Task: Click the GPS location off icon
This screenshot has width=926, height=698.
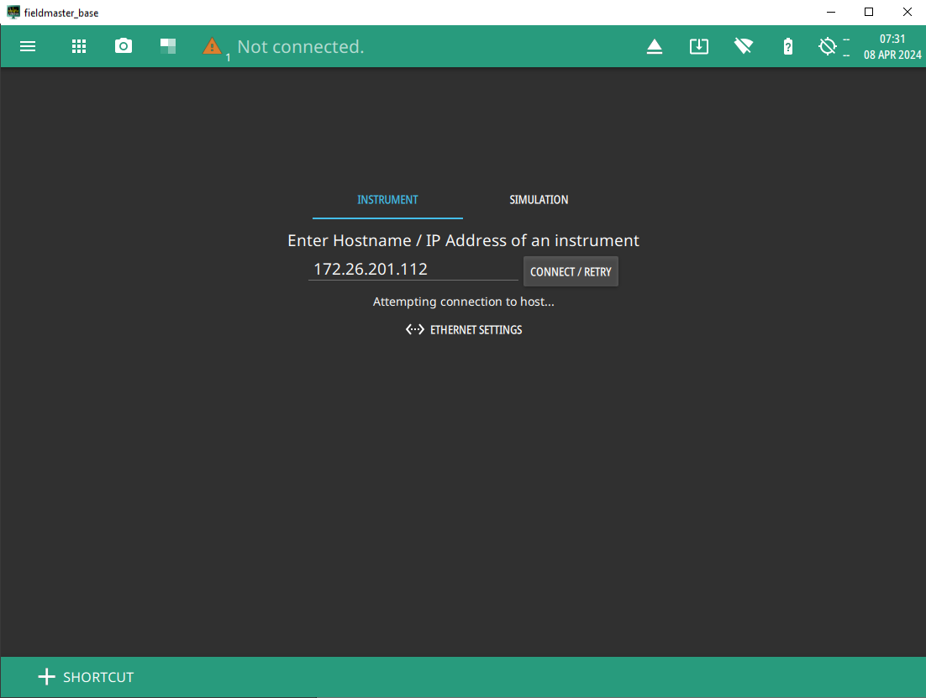Action: [828, 47]
